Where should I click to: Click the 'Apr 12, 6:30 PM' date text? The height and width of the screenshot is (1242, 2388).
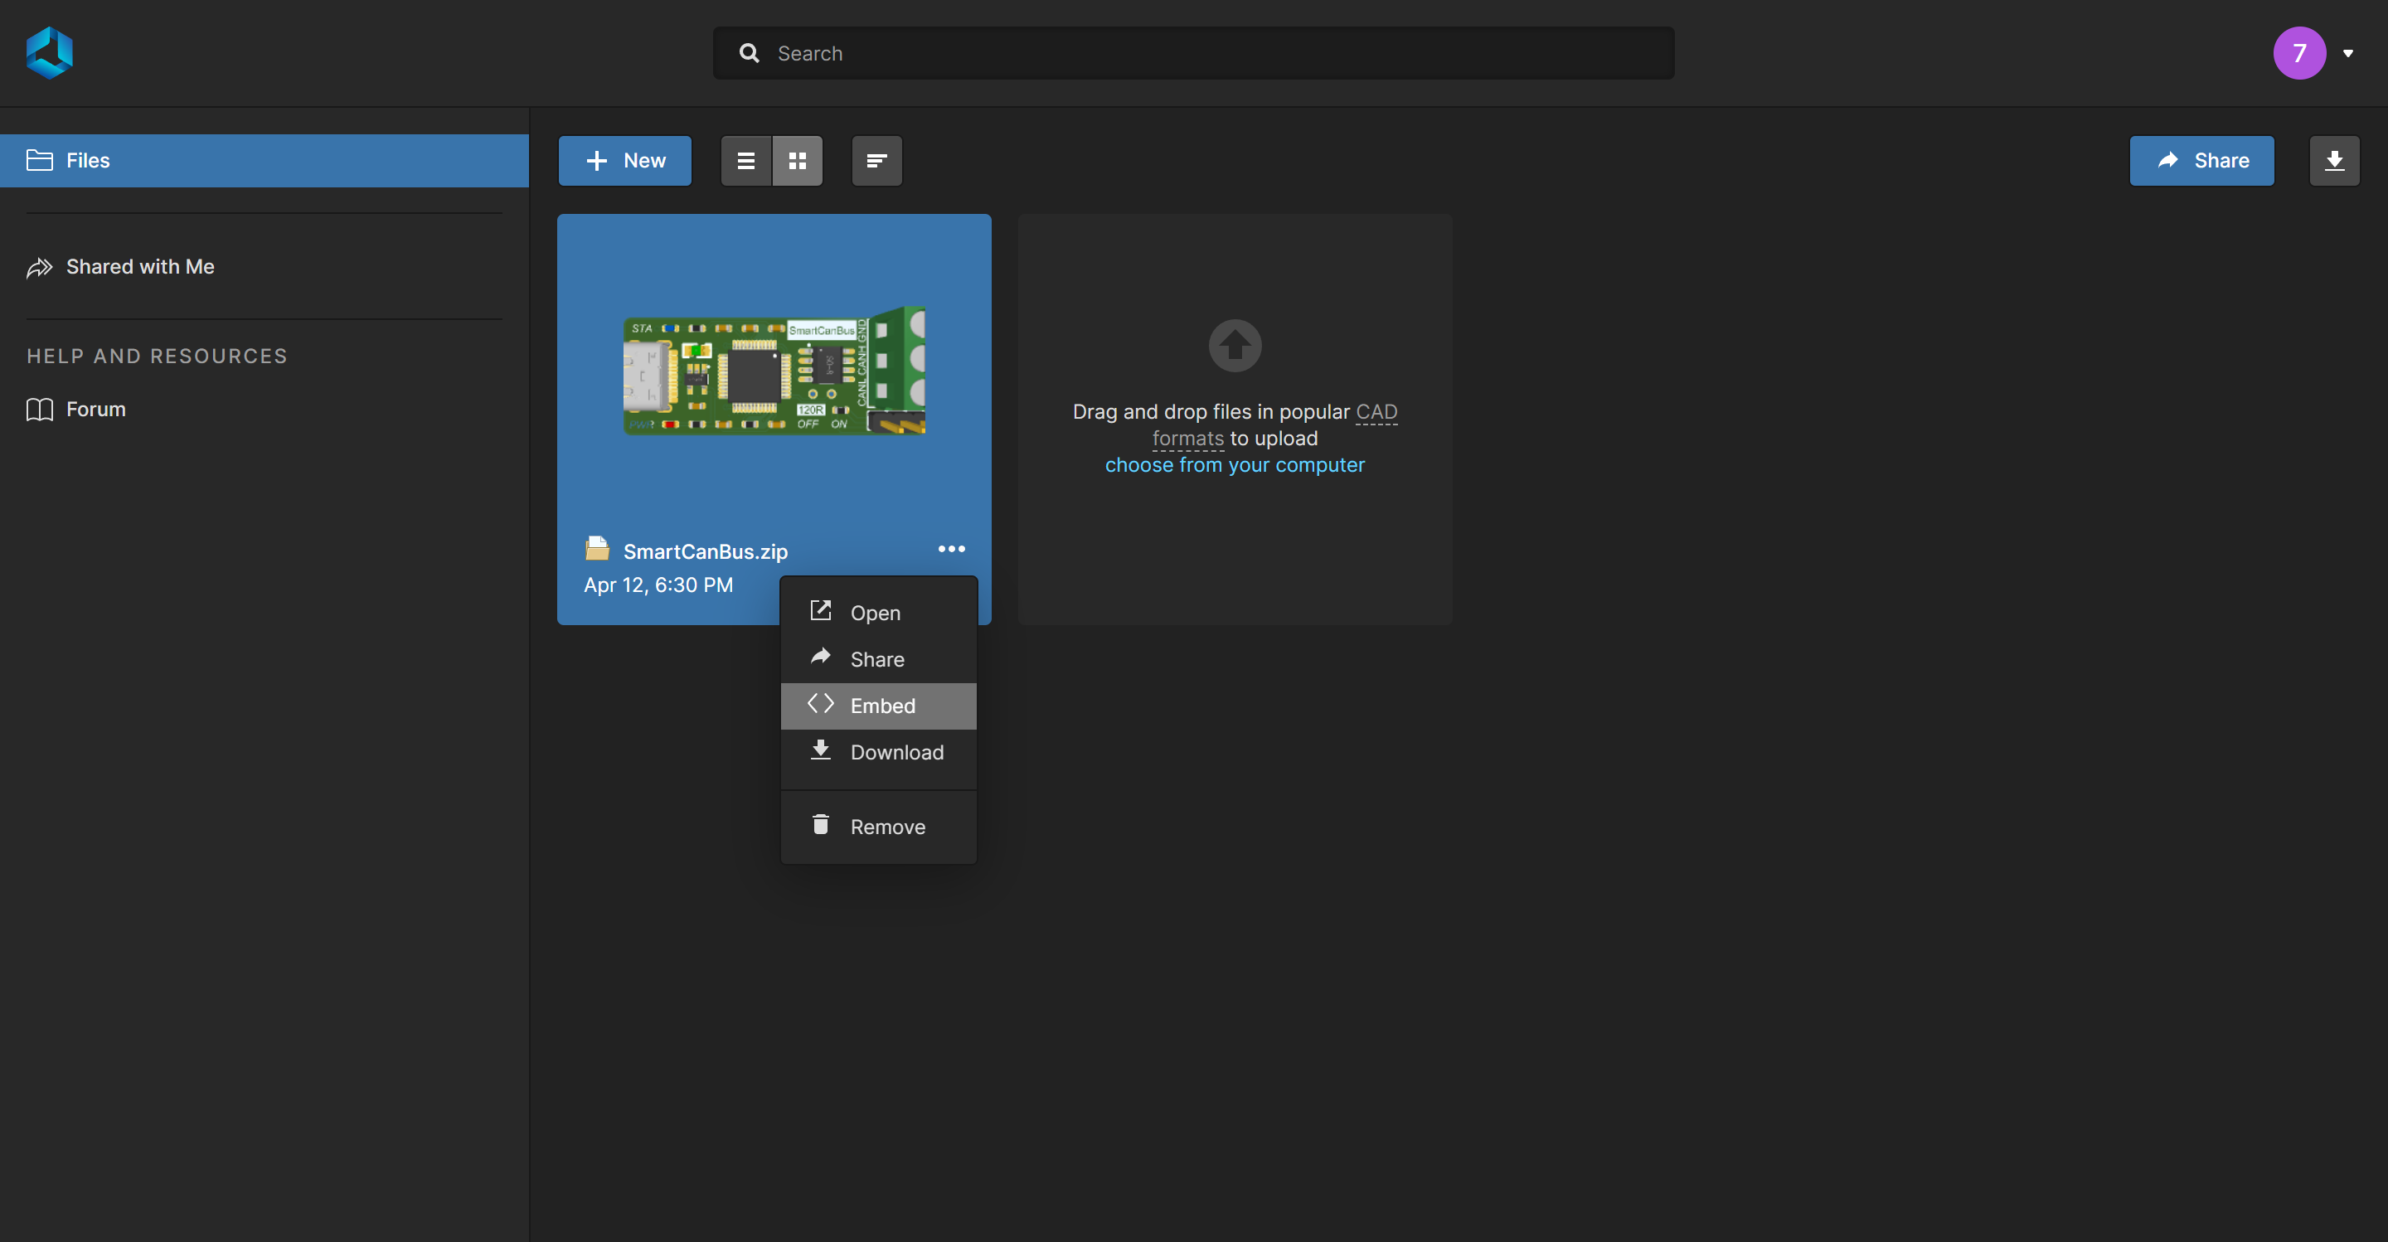658,585
